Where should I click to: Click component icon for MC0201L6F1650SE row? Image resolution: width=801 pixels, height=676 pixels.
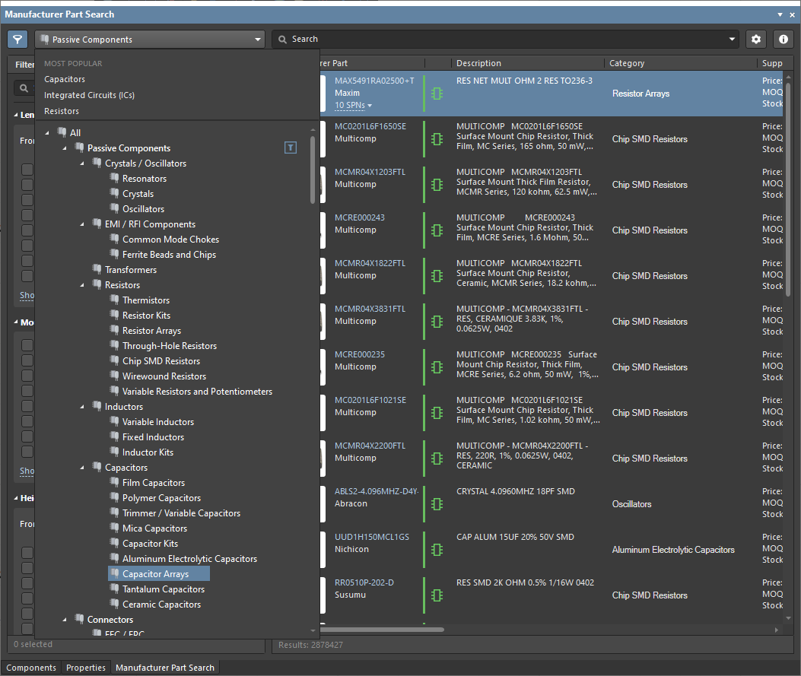(437, 139)
